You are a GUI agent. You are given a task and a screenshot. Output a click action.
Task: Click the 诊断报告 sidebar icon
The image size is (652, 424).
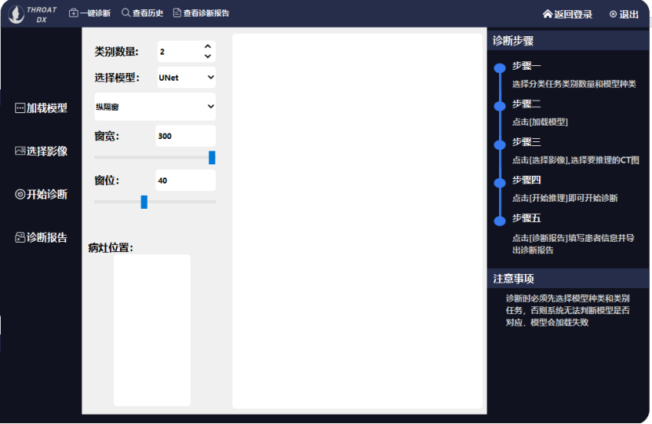point(20,238)
